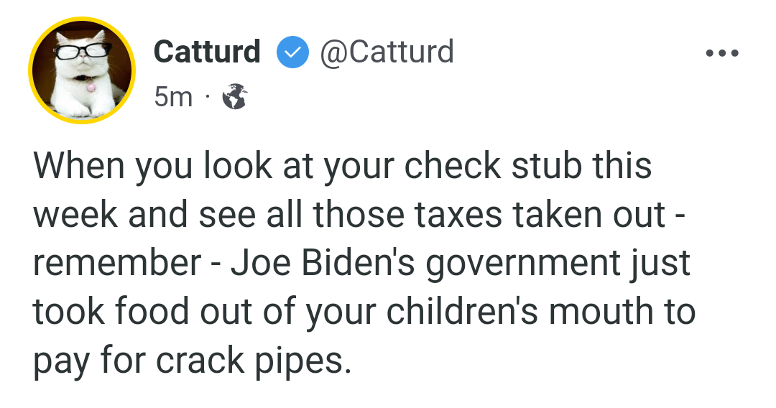Click the @Catturd handle
776x408 pixels.
(387, 52)
